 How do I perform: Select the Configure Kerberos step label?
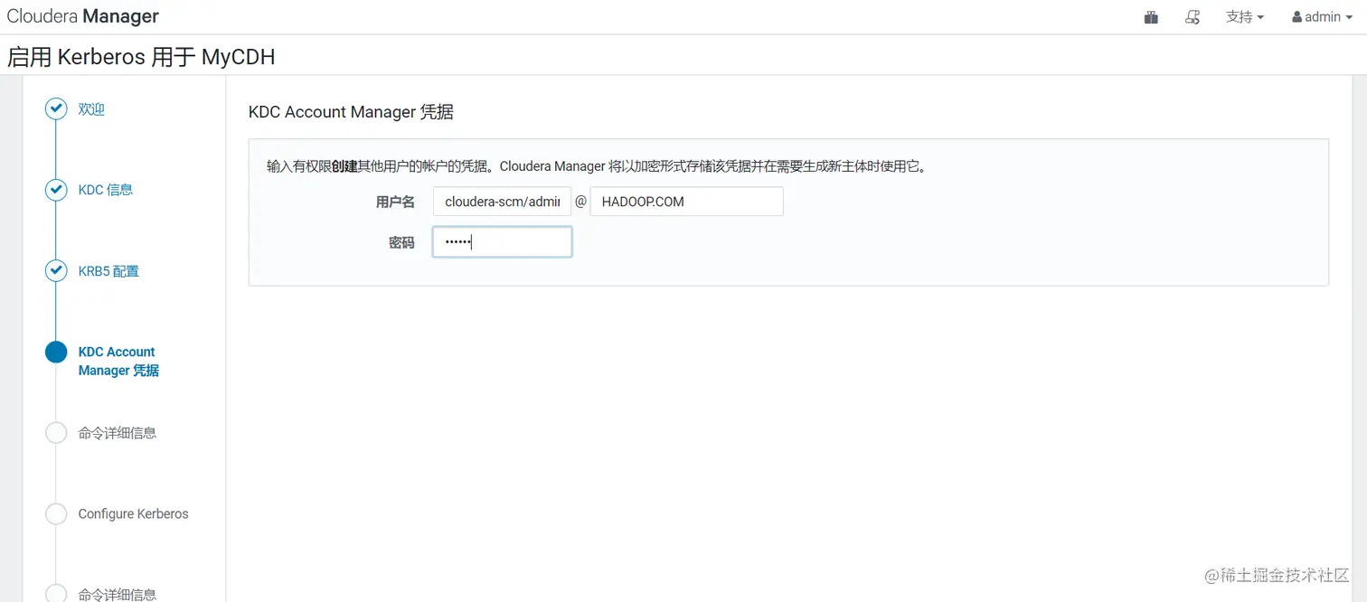coord(134,513)
